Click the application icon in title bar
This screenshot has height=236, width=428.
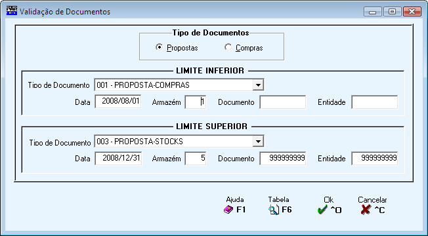pyautogui.click(x=11, y=11)
